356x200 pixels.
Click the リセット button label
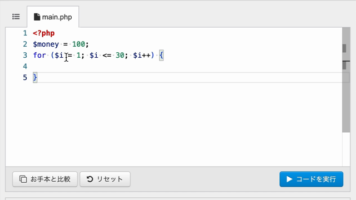pos(110,179)
